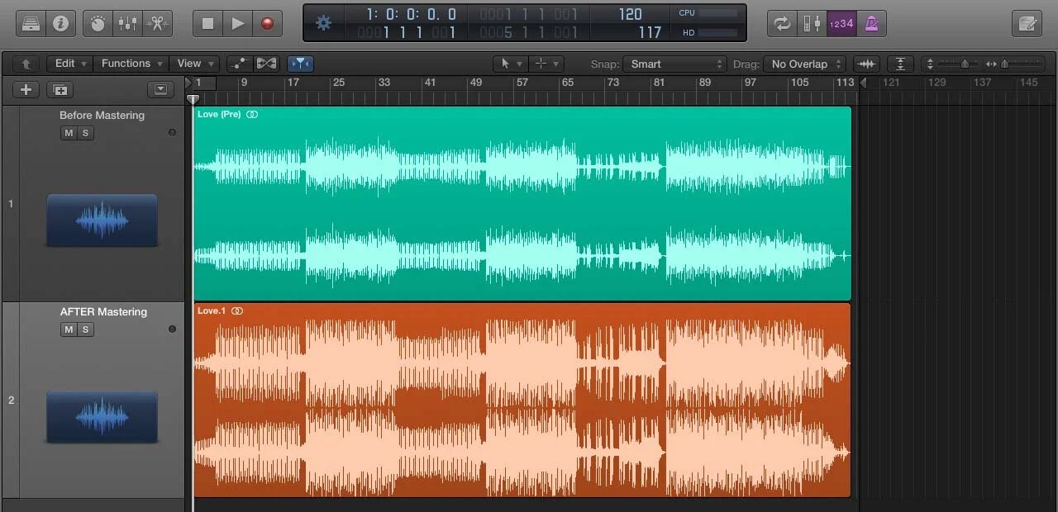Image resolution: width=1058 pixels, height=512 pixels.
Task: Toggle Cycle mode
Action: click(x=783, y=23)
